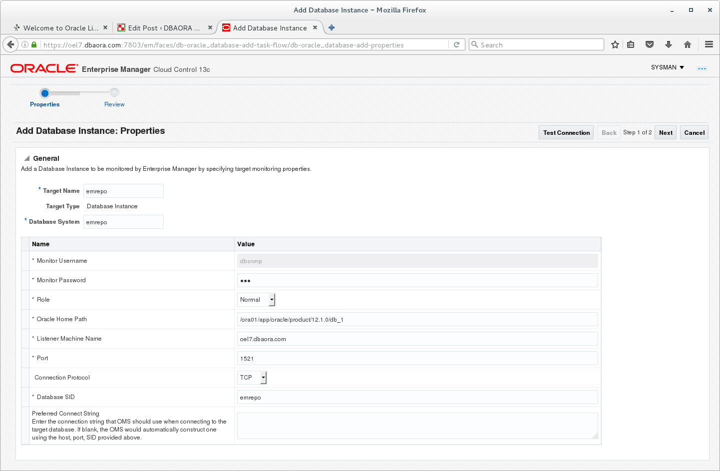
Task: Open the Oracle Enterprise Manager logo home
Action: [44, 68]
